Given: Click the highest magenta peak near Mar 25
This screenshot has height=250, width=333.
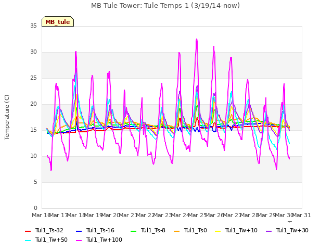Looking at the screenshot, I should coord(197,40).
